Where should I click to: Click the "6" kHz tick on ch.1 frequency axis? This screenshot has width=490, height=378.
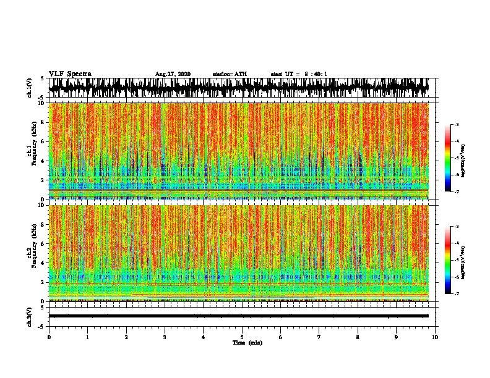43,141
